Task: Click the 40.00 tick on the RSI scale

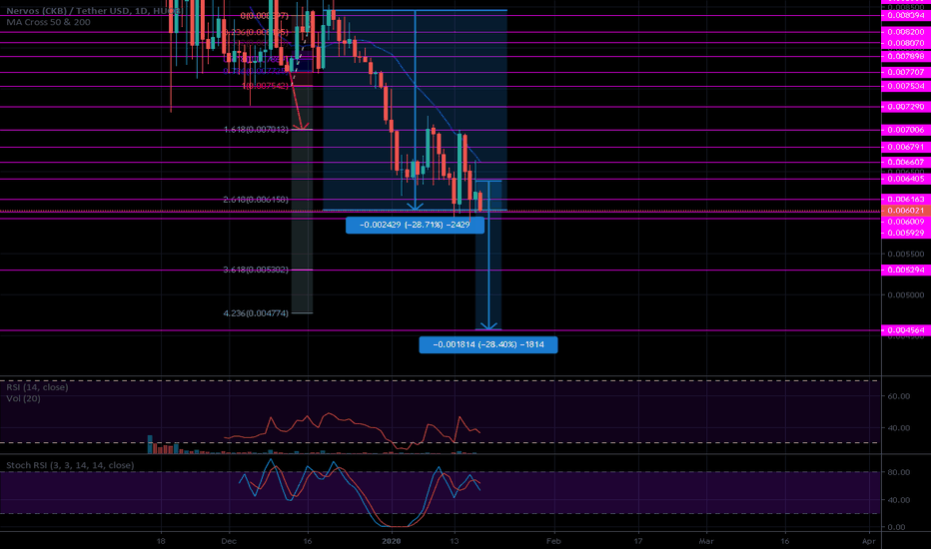Action: coord(898,428)
